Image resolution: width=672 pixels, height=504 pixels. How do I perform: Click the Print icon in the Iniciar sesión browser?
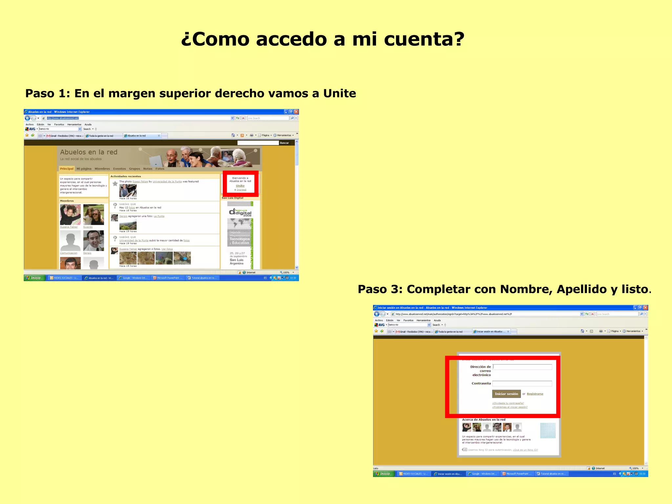(x=601, y=331)
